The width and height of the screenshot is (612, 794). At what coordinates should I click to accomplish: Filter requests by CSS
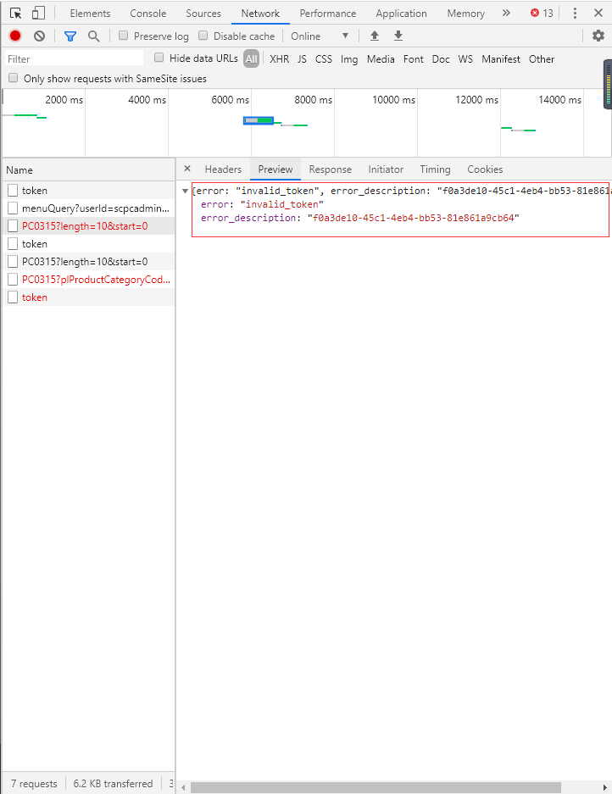point(324,58)
